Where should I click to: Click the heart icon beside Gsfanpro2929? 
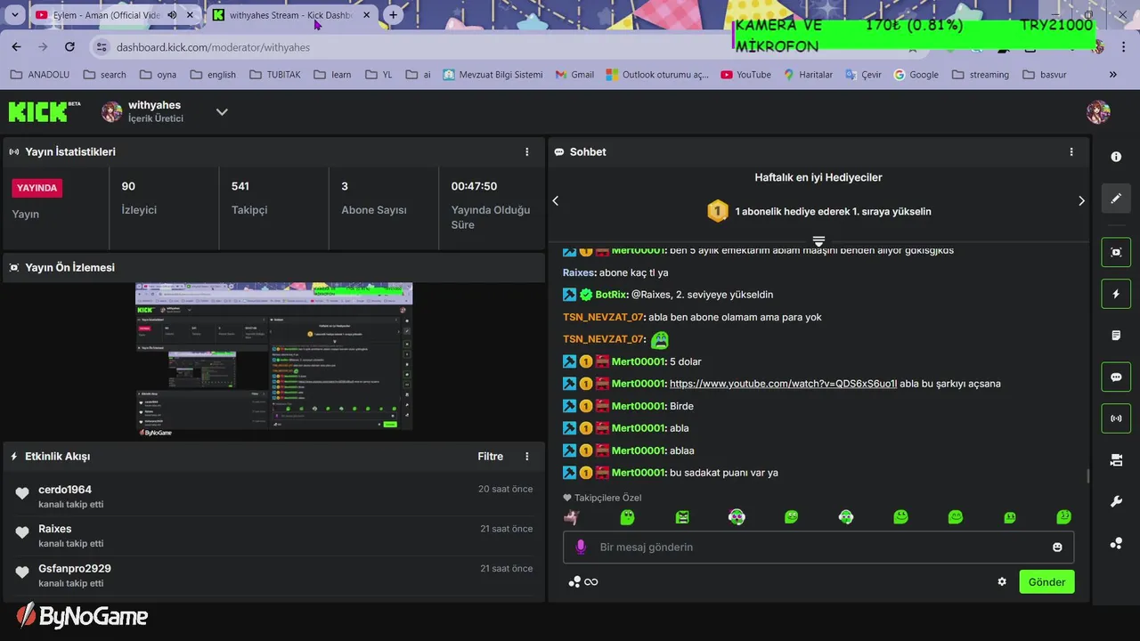pyautogui.click(x=22, y=572)
